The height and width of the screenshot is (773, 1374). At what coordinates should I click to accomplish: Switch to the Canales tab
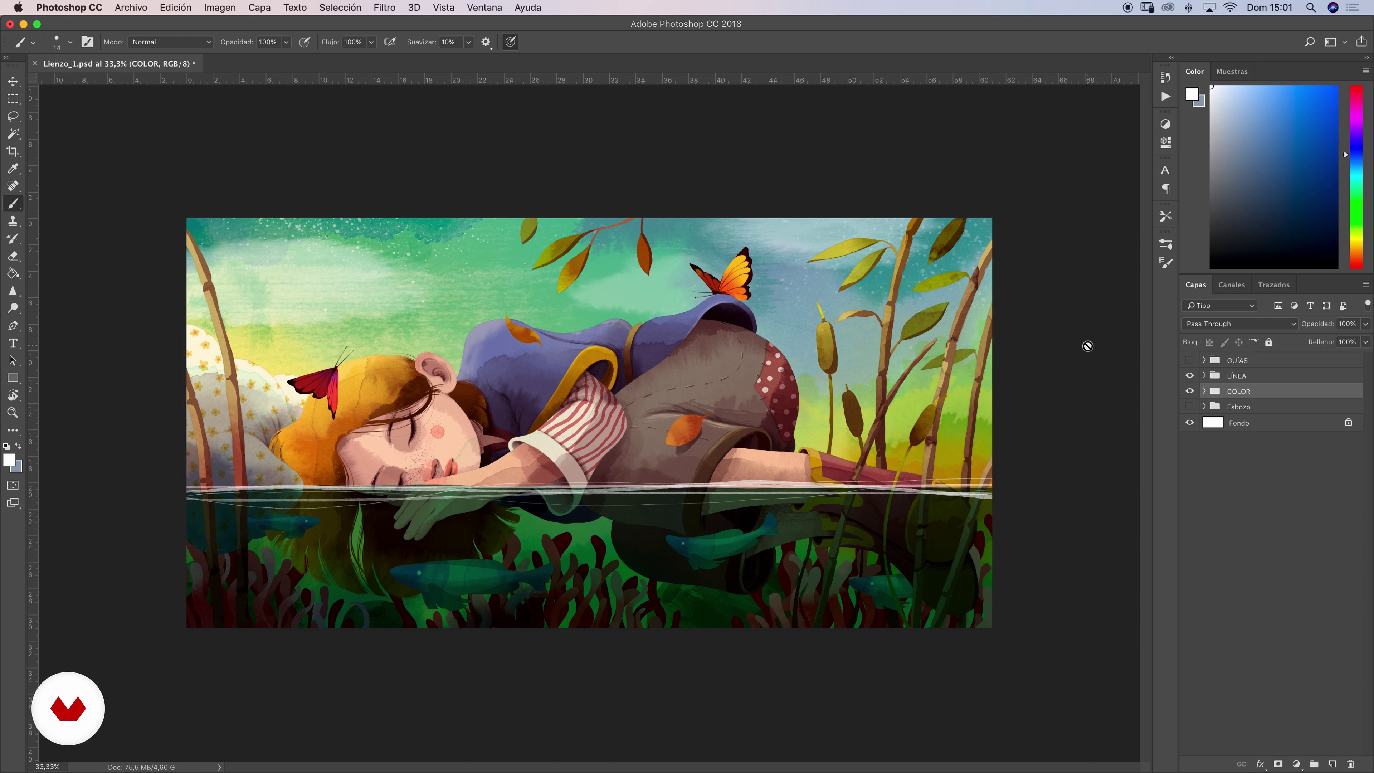[x=1231, y=285]
